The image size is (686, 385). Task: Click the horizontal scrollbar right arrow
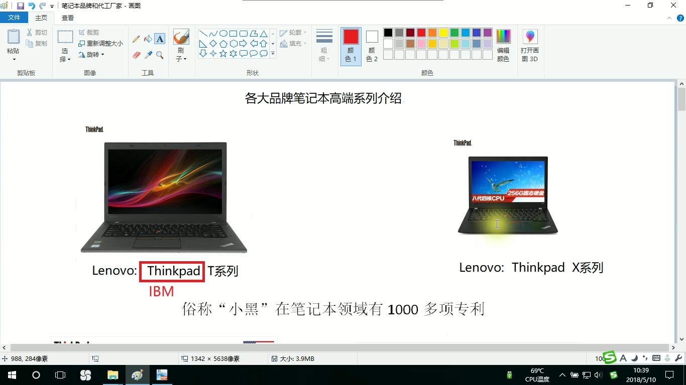point(673,347)
